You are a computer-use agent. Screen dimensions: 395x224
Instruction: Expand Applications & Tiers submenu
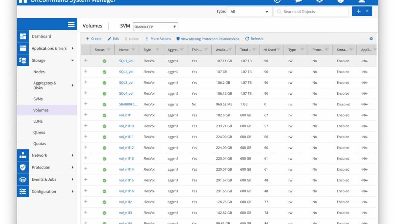click(x=73, y=48)
